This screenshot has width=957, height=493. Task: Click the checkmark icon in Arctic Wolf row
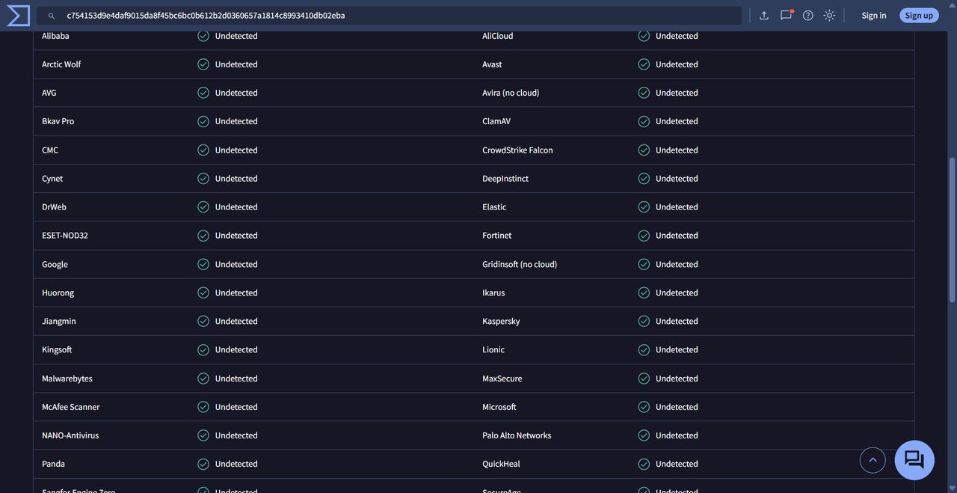(x=203, y=64)
